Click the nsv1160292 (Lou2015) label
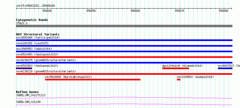The width and height of the screenshot is (240, 108). pos(32,43)
